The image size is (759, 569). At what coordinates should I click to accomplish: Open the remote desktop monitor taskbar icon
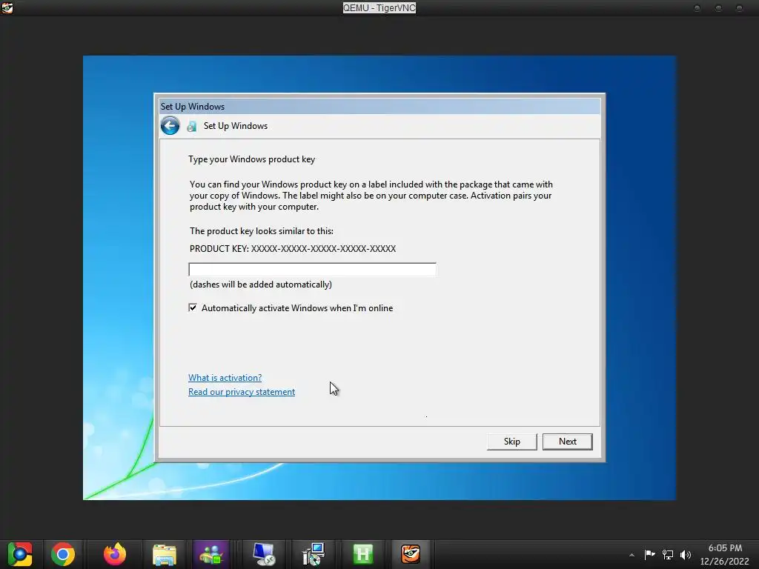264,554
